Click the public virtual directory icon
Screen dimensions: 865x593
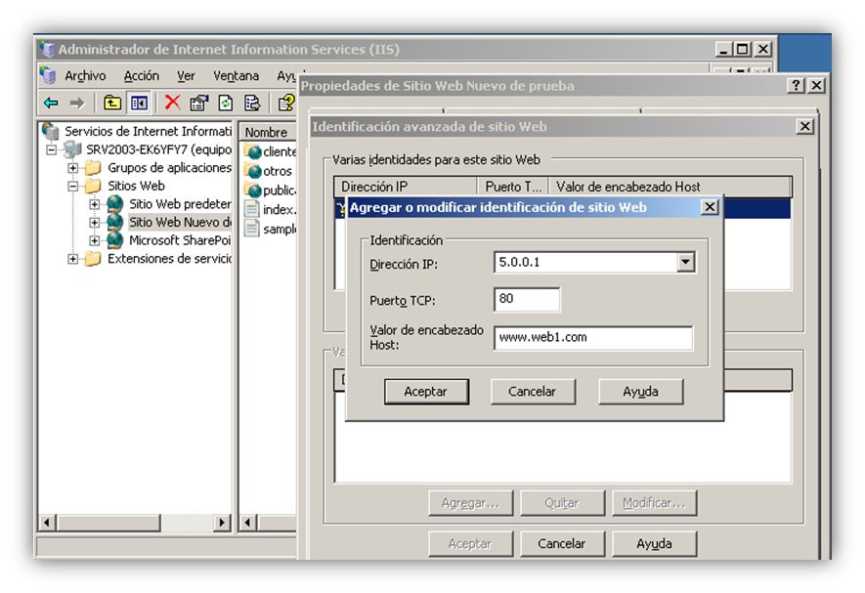(254, 191)
